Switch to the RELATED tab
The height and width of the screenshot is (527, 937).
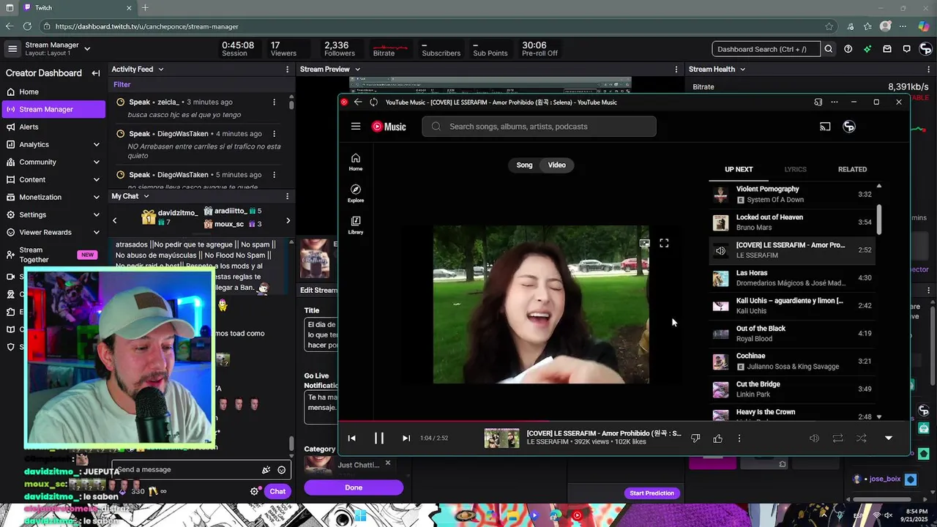pyautogui.click(x=852, y=169)
